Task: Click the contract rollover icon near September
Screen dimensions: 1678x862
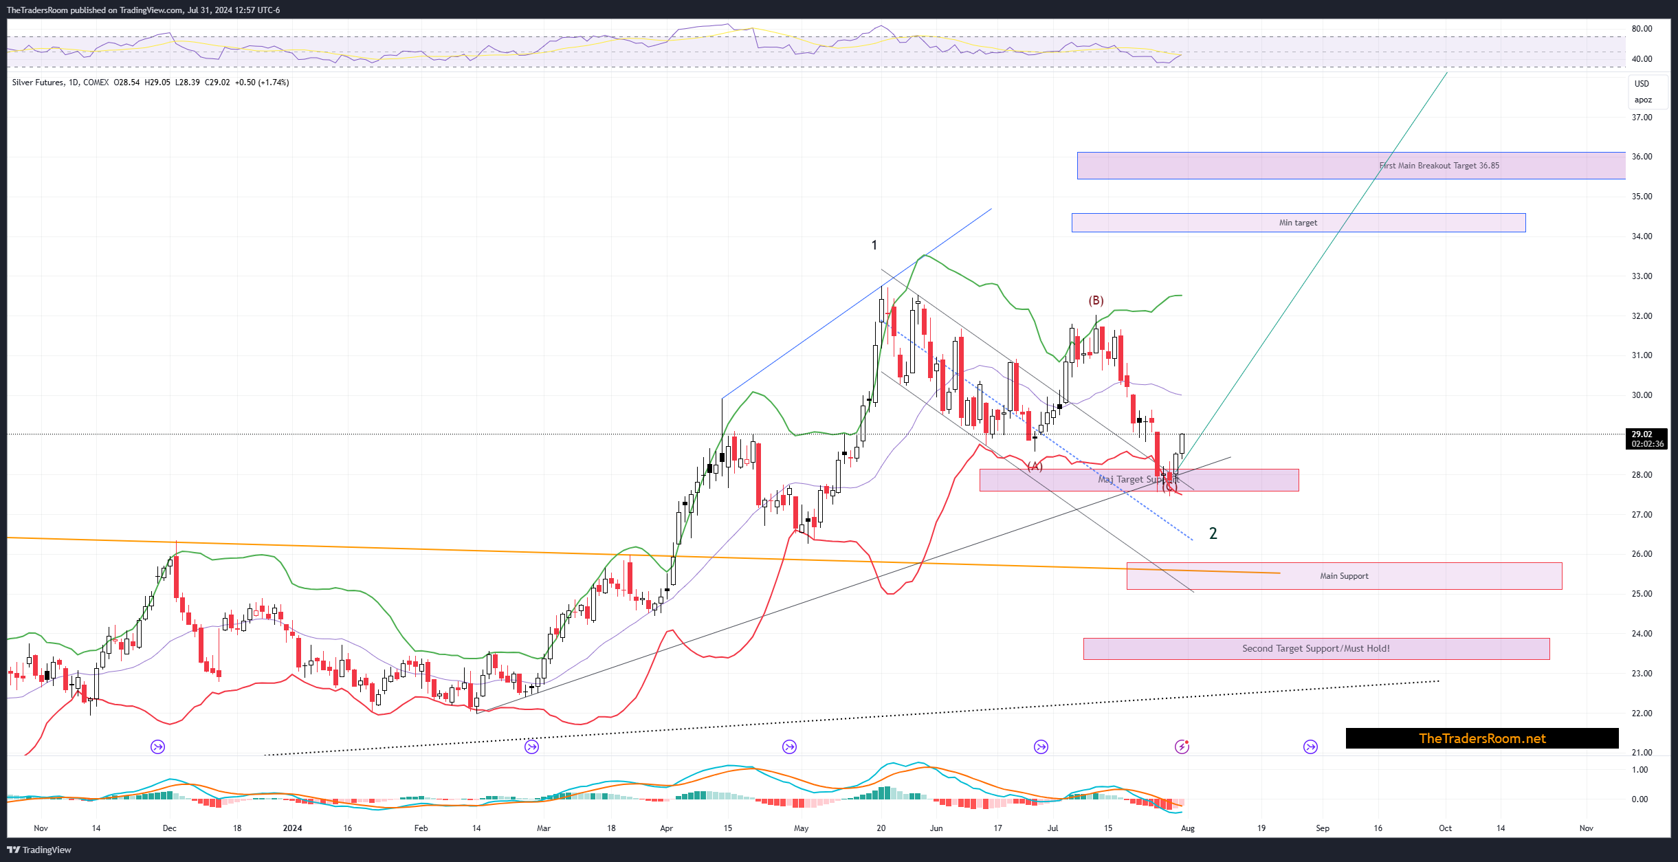Action: pos(1310,747)
